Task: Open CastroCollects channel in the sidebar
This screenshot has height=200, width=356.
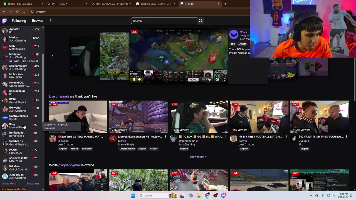Action: pyautogui.click(x=21, y=117)
